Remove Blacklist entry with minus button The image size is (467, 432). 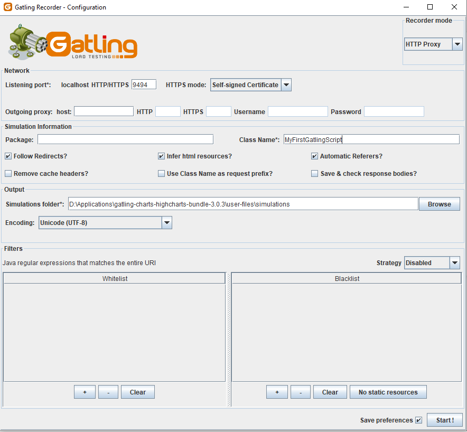(x=301, y=392)
